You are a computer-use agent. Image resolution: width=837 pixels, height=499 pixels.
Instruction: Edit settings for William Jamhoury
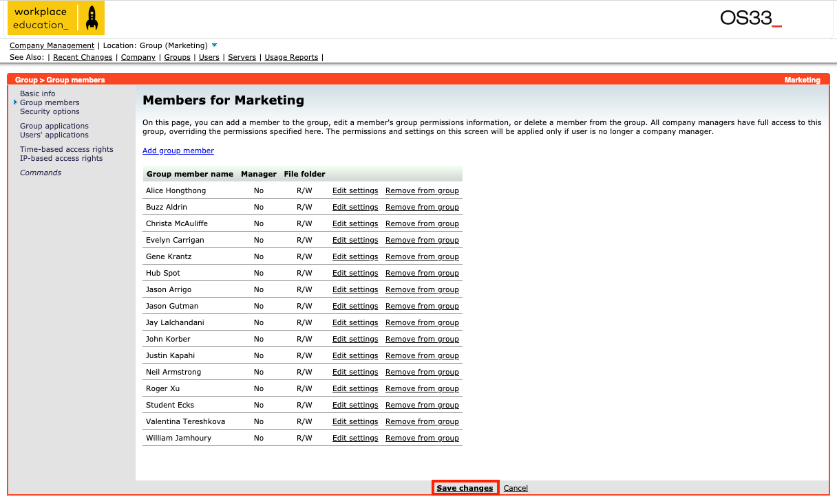355,438
